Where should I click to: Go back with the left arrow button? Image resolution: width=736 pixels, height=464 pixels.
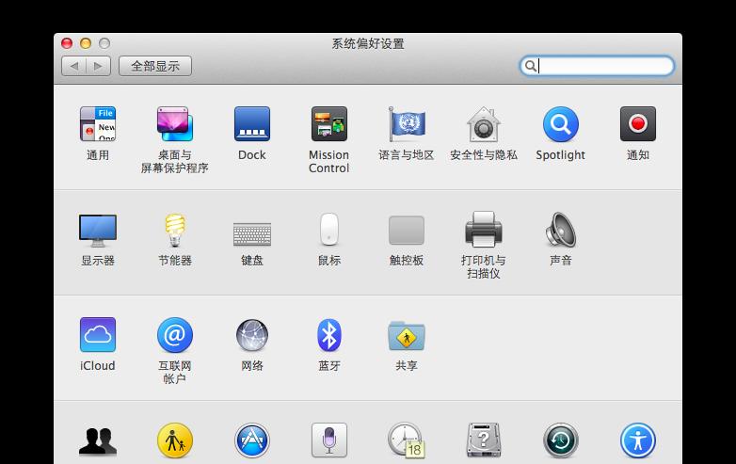[73, 66]
